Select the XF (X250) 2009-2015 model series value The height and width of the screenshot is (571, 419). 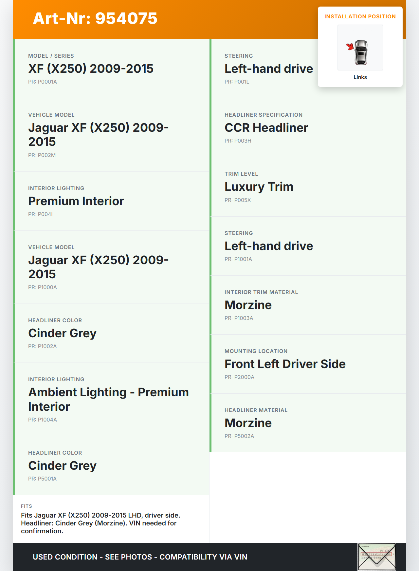pyautogui.click(x=91, y=69)
